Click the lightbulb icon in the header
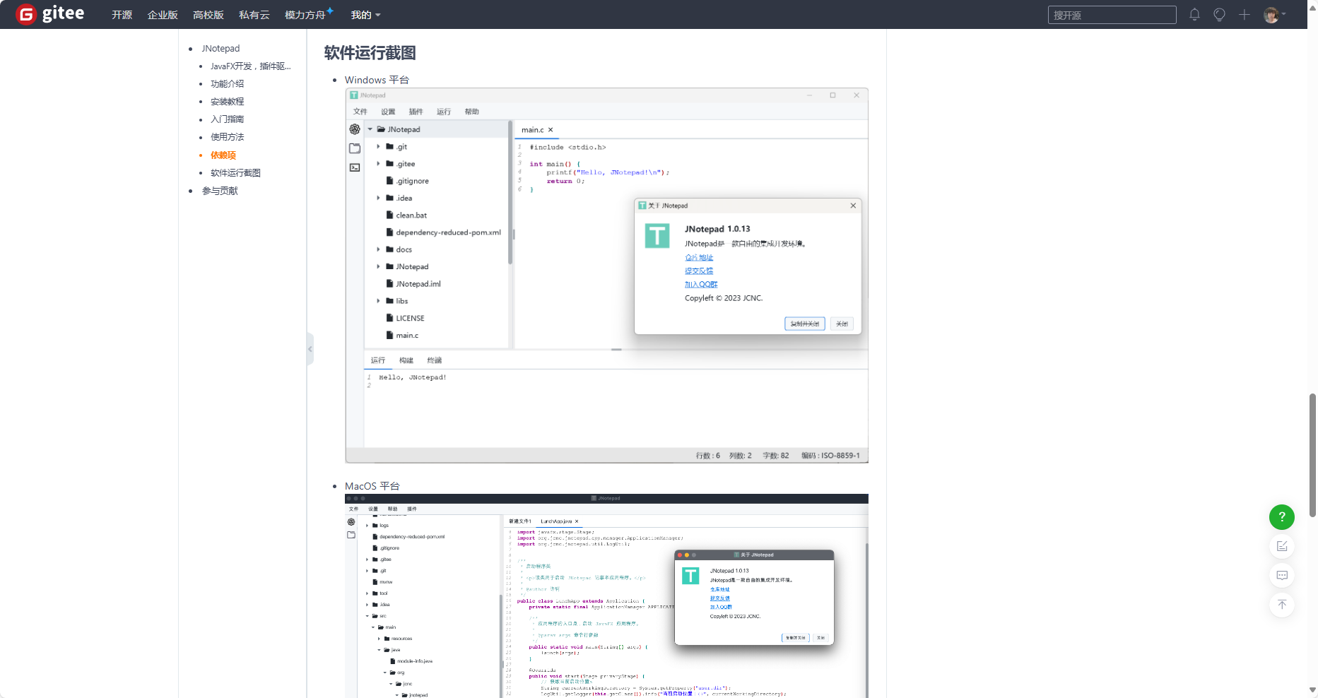This screenshot has height=698, width=1318. [1219, 15]
